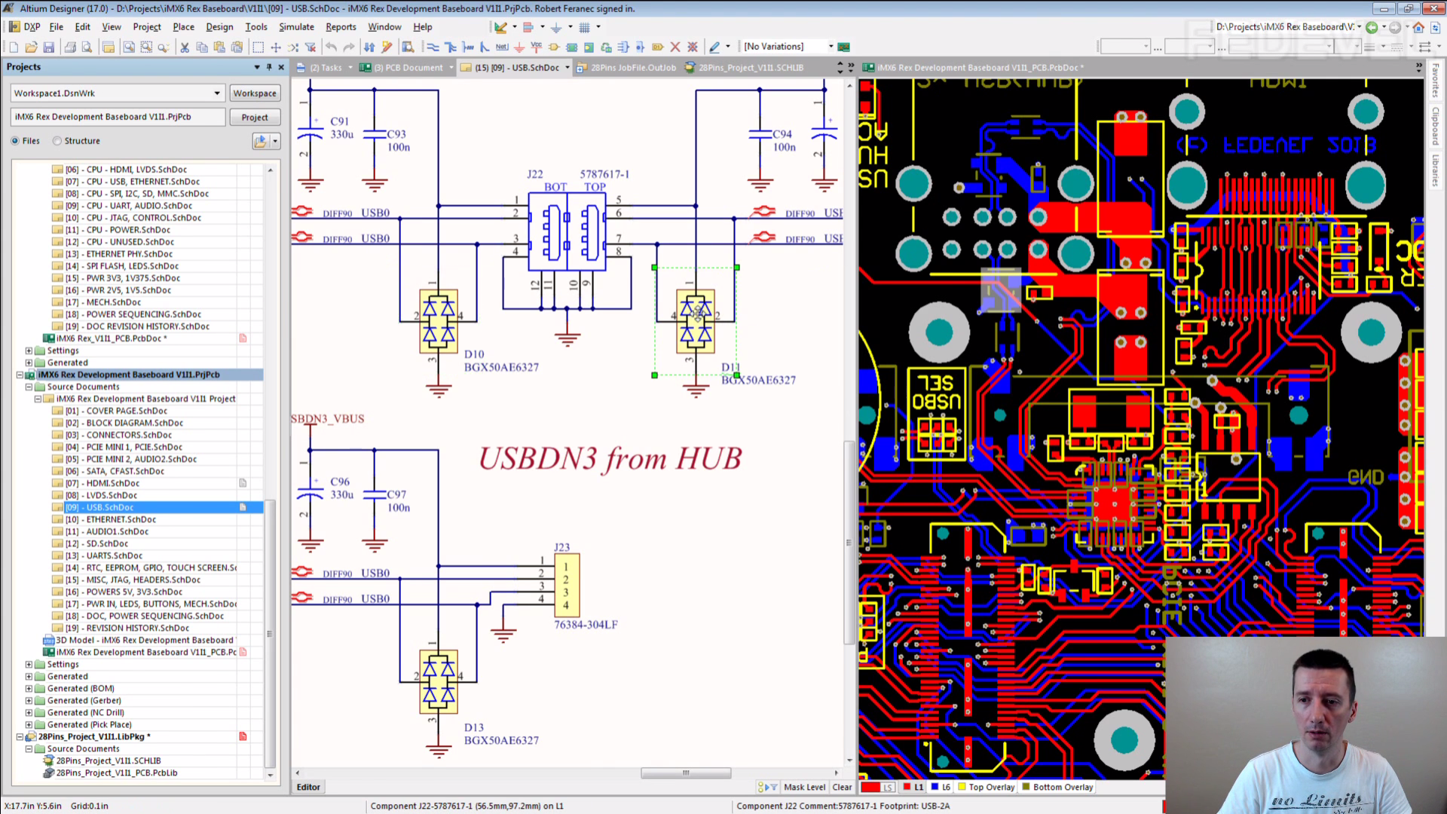Select the Structure radio button

coord(57,141)
